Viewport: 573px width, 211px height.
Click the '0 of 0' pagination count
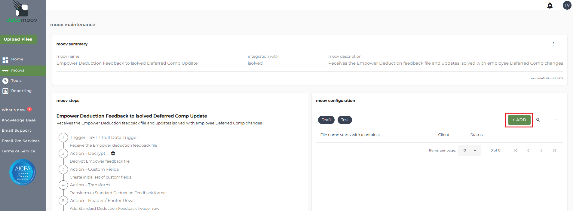(x=495, y=151)
